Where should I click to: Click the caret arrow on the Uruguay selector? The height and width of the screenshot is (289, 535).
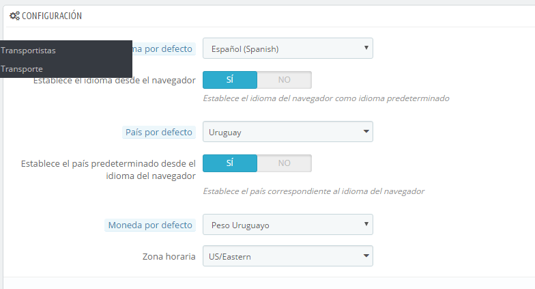(366, 131)
